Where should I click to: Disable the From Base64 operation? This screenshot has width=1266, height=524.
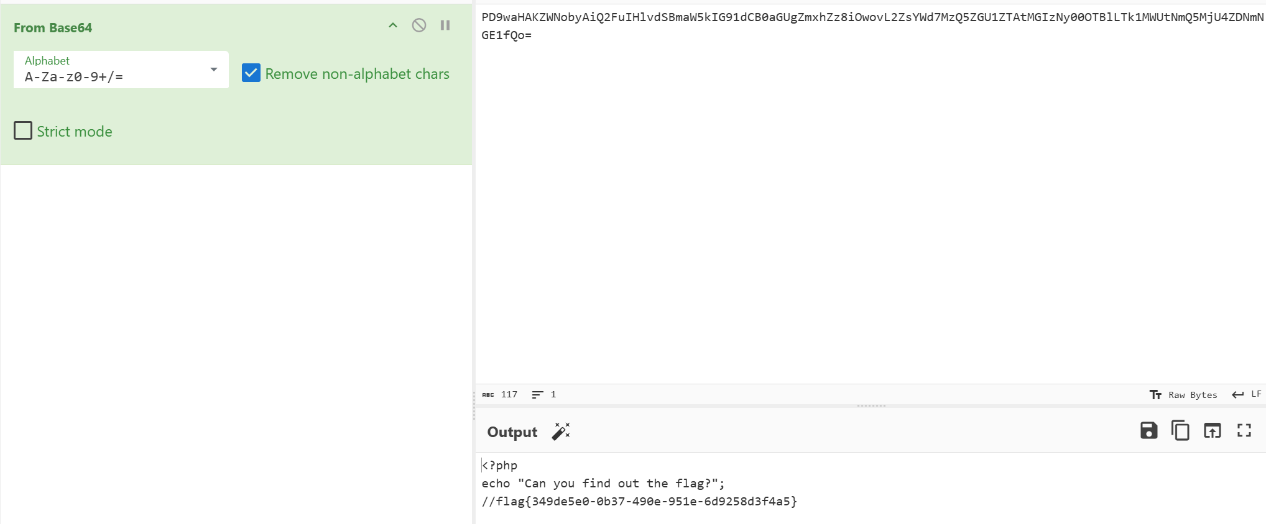pos(418,25)
